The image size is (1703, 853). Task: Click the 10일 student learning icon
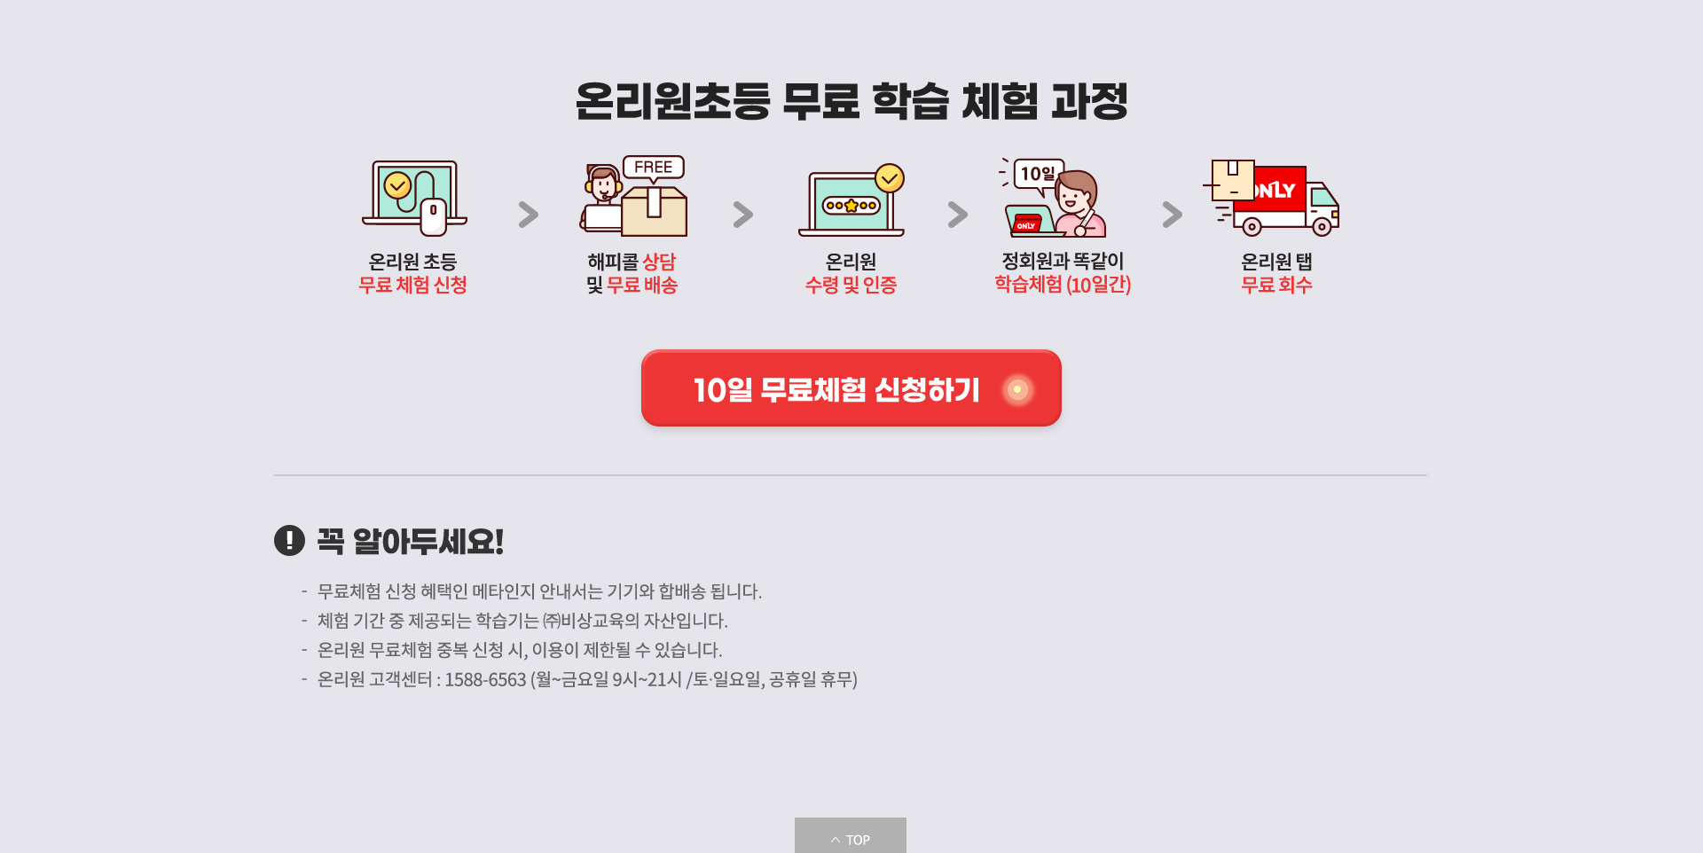(x=1054, y=197)
